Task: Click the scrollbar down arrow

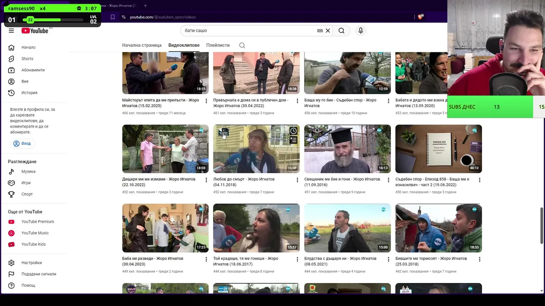Action: pyautogui.click(x=542, y=291)
